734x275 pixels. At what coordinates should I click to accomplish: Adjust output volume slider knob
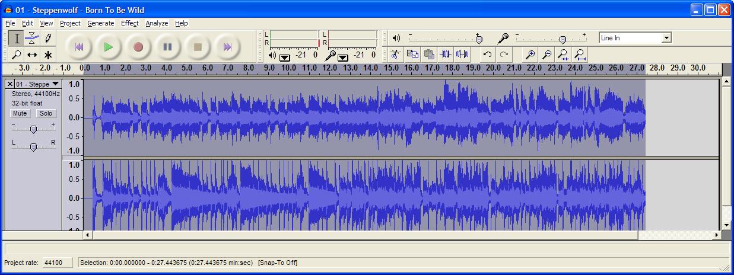479,39
